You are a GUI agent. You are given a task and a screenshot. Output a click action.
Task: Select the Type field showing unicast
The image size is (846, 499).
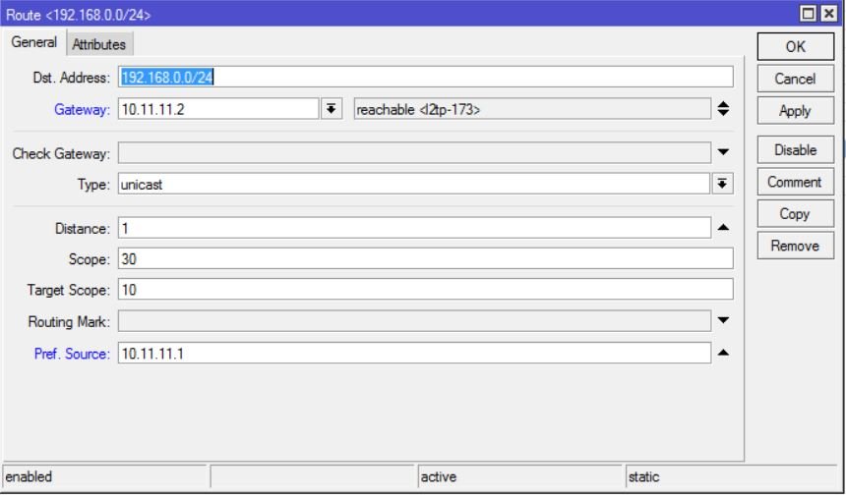click(x=413, y=184)
